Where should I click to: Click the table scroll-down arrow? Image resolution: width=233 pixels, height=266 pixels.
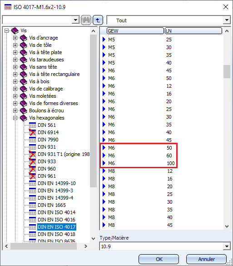[x=227, y=226]
